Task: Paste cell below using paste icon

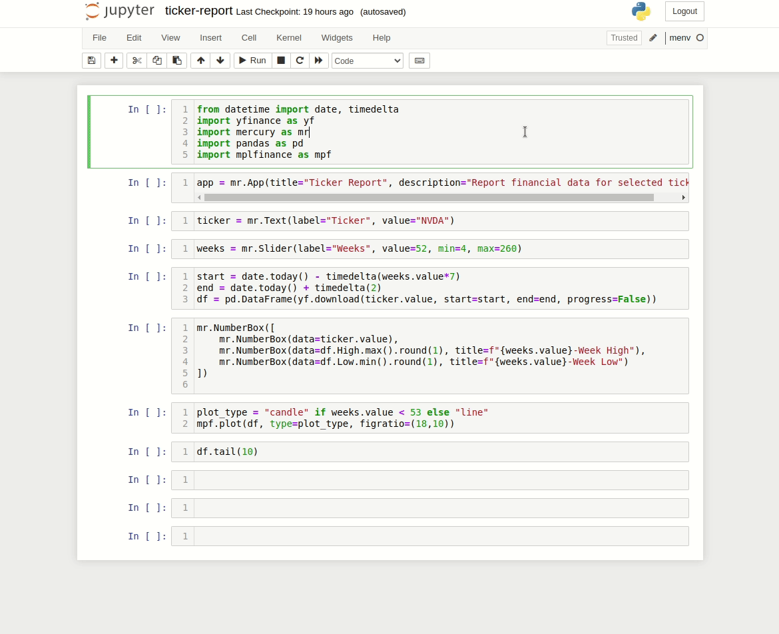Action: 176,60
